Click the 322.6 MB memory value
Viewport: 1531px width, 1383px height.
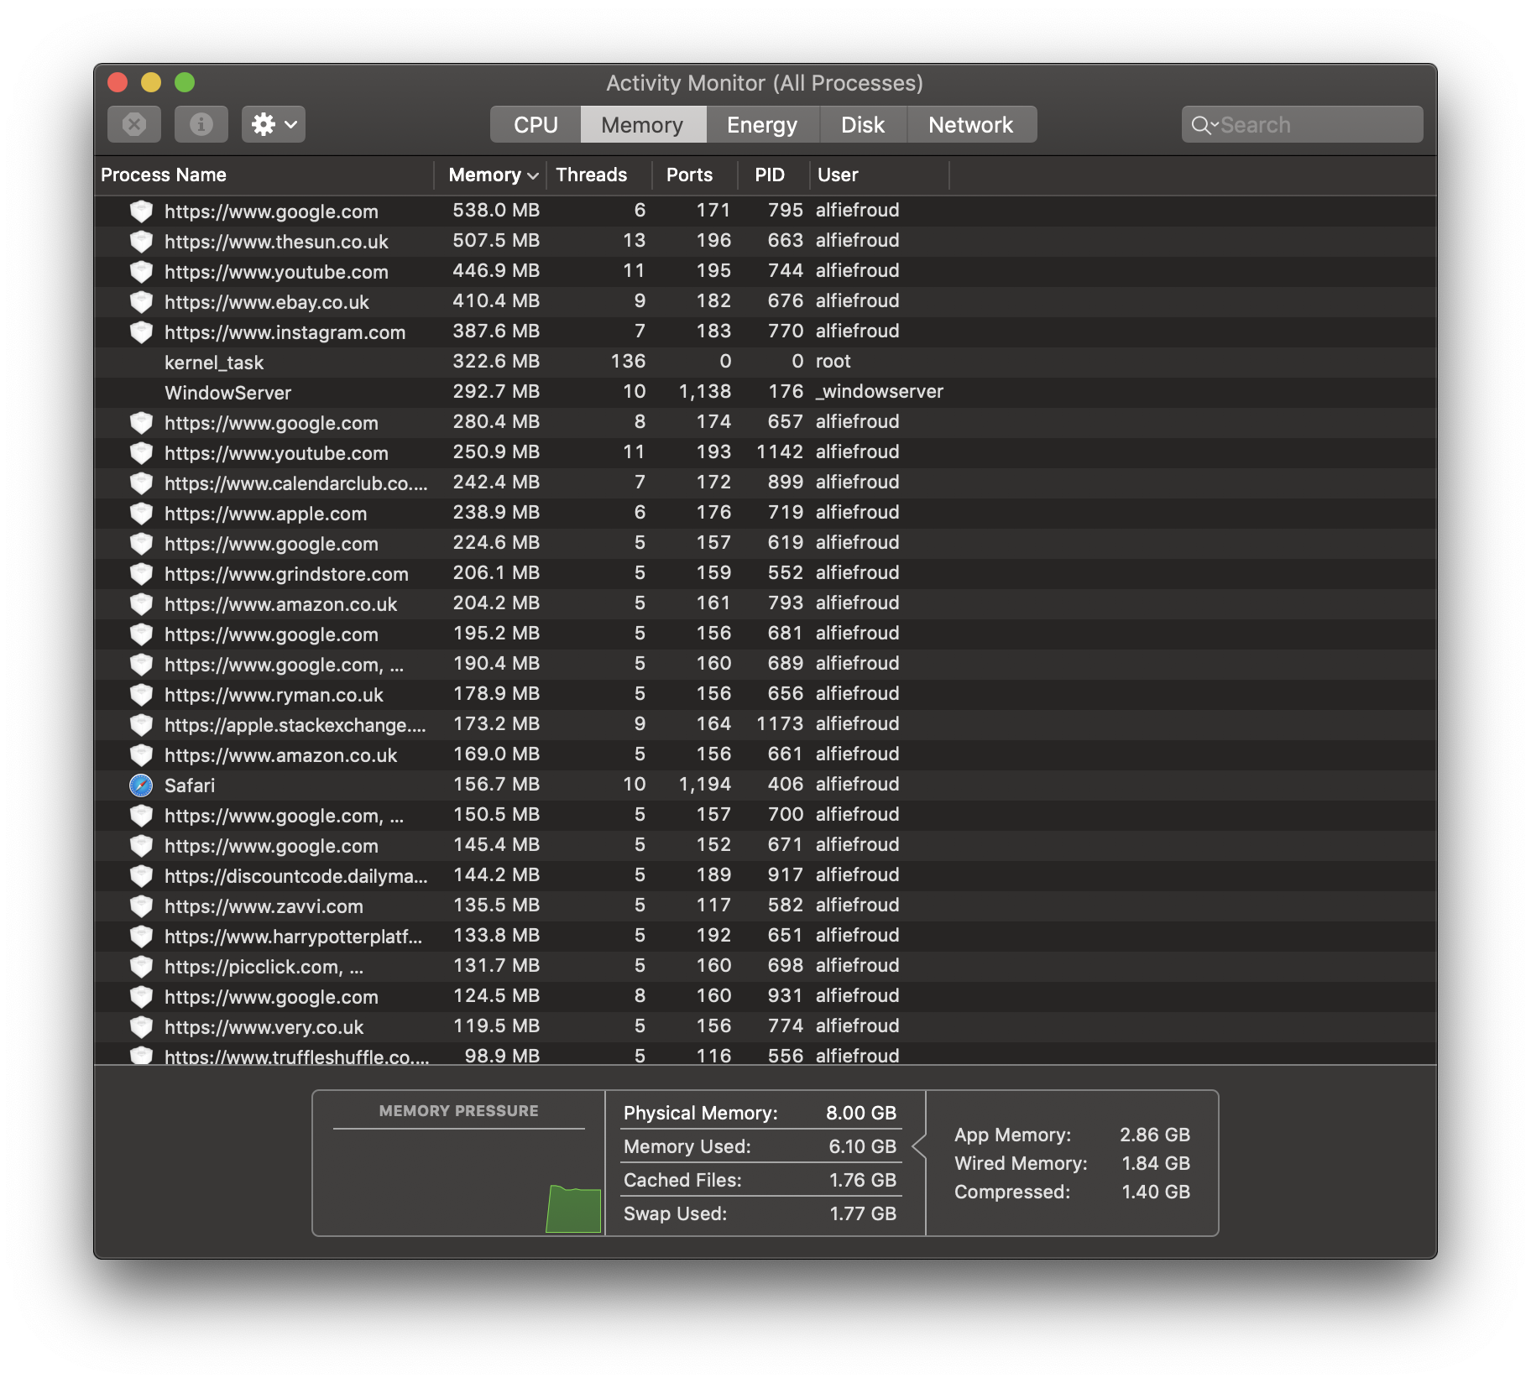pos(496,361)
